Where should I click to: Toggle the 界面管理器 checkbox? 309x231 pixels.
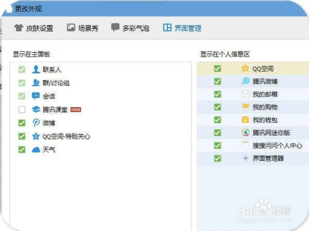click(218, 158)
